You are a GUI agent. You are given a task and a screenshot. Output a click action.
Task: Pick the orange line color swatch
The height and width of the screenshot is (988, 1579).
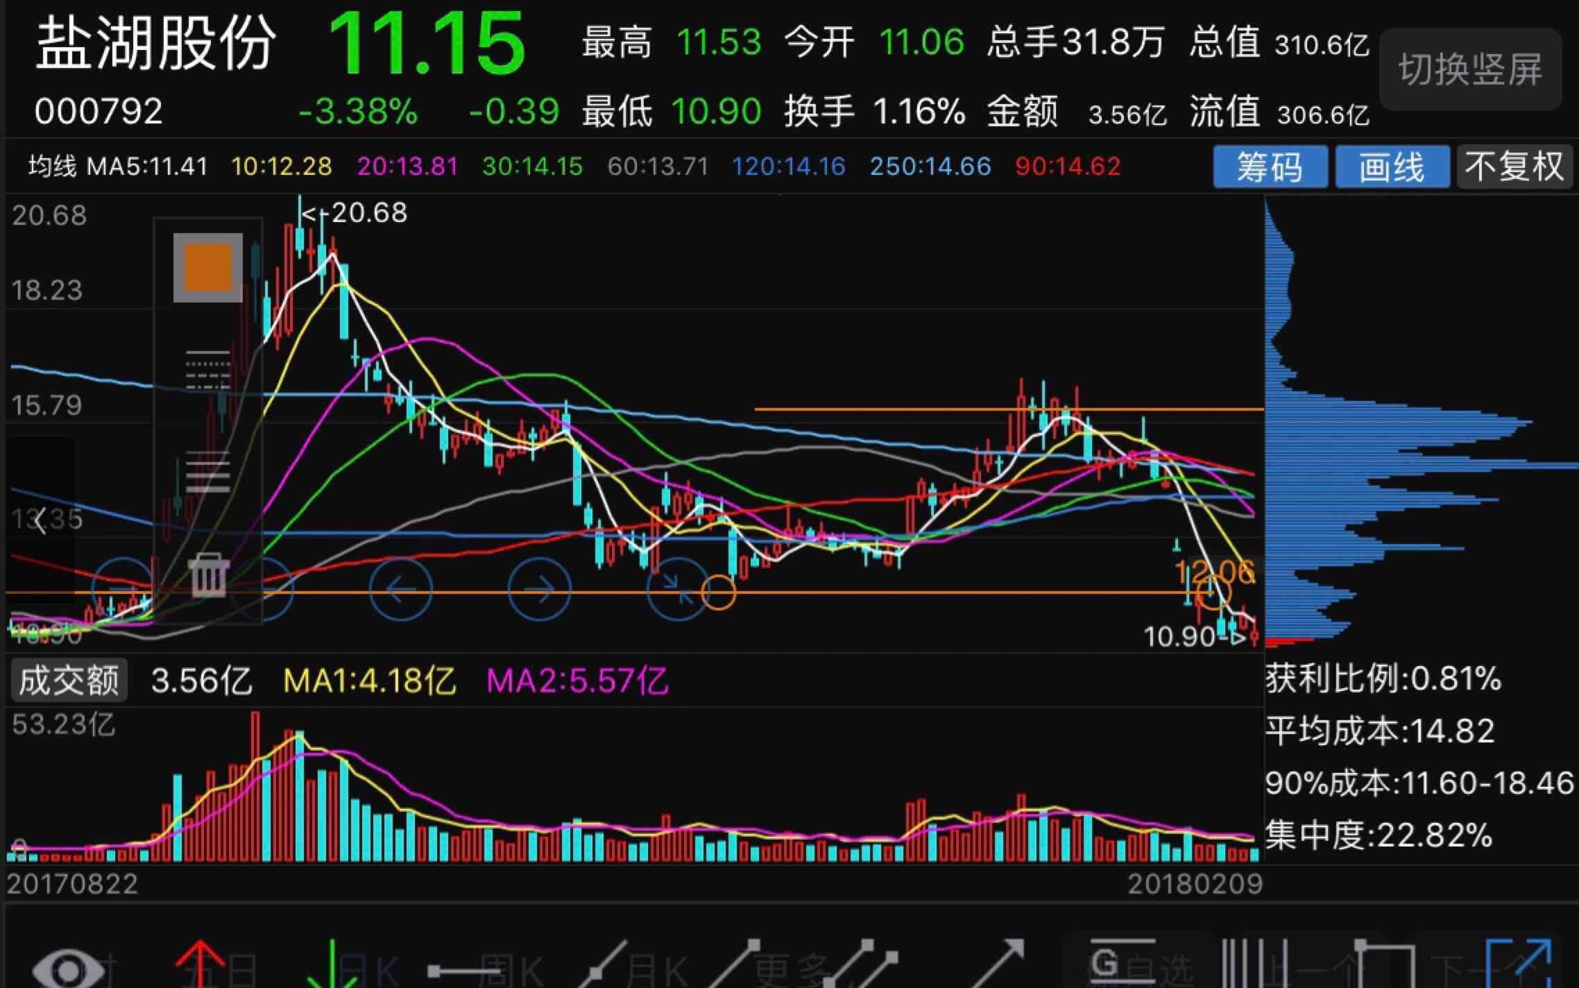pyautogui.click(x=208, y=268)
